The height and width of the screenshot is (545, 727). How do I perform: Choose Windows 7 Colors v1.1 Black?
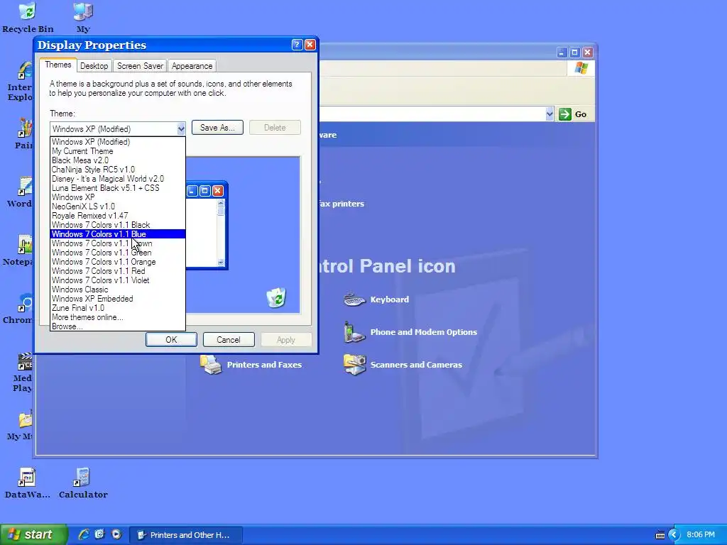click(x=118, y=225)
